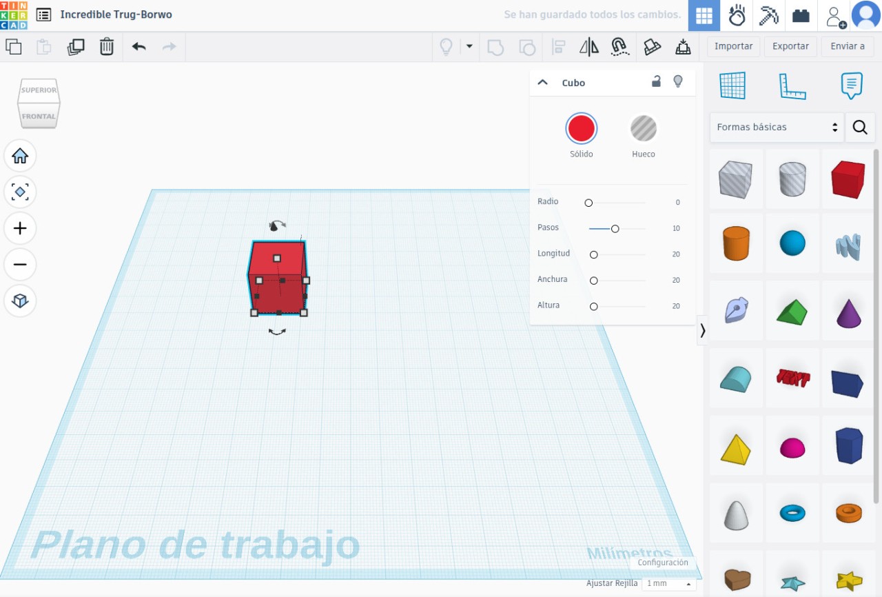
Task: Zoom in with the plus icon
Action: [x=20, y=228]
